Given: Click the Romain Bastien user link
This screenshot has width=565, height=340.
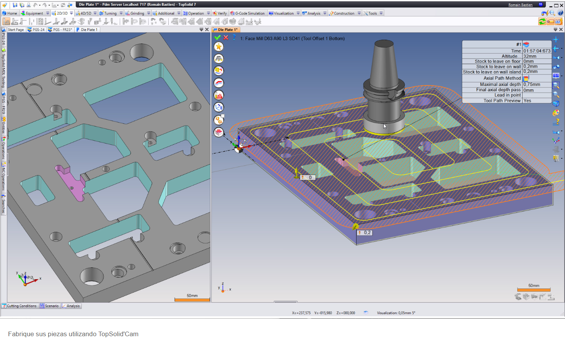Looking at the screenshot, I should (x=520, y=5).
